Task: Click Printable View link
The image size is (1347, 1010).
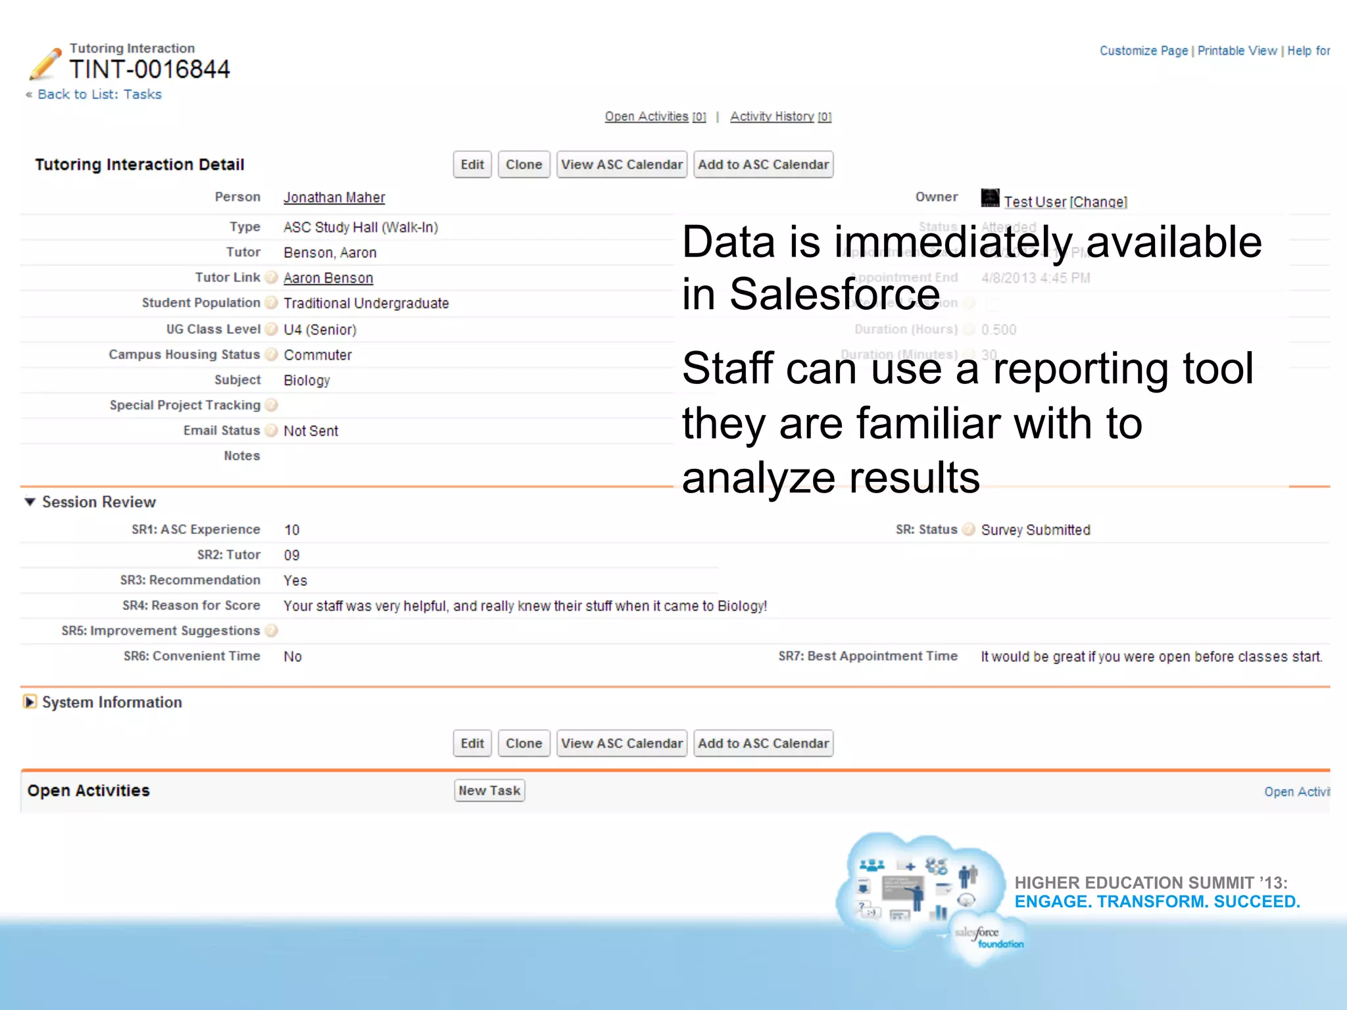Action: (1237, 51)
